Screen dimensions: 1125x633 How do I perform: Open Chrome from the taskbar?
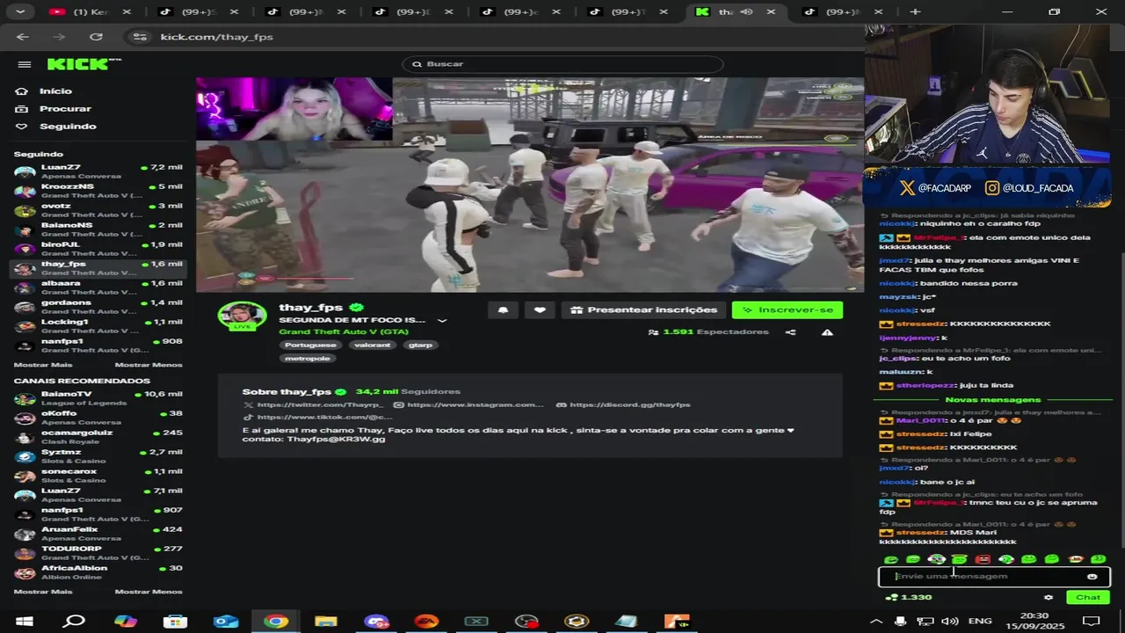click(276, 622)
